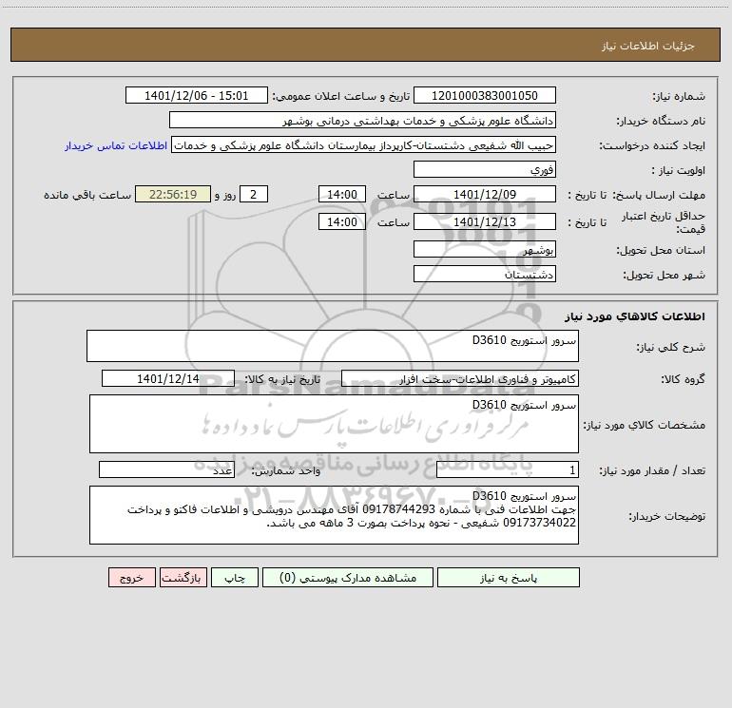
Task: Click the unit of measure field عدد
Action: pos(166,470)
